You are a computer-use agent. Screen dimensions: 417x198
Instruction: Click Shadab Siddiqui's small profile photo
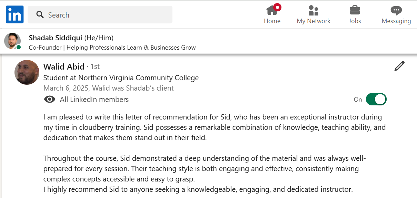12,41
